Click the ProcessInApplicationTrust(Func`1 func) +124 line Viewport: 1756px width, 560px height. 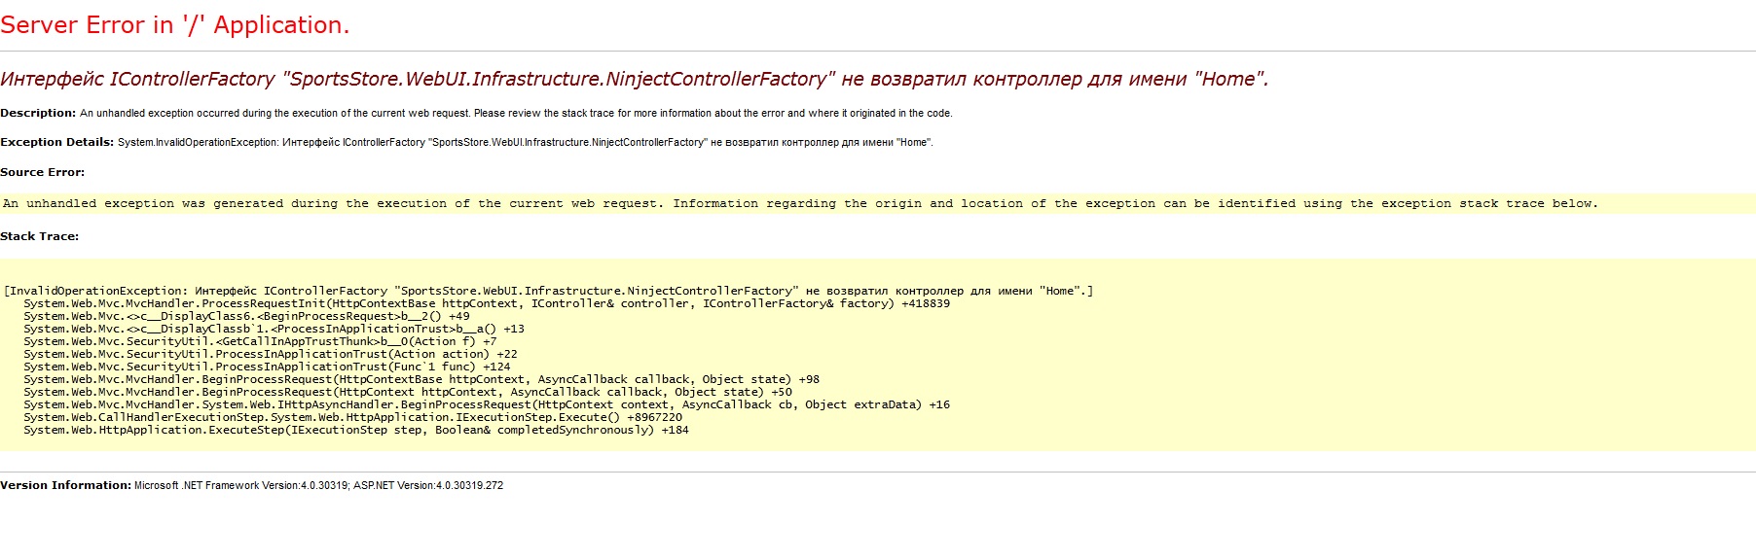tap(267, 367)
